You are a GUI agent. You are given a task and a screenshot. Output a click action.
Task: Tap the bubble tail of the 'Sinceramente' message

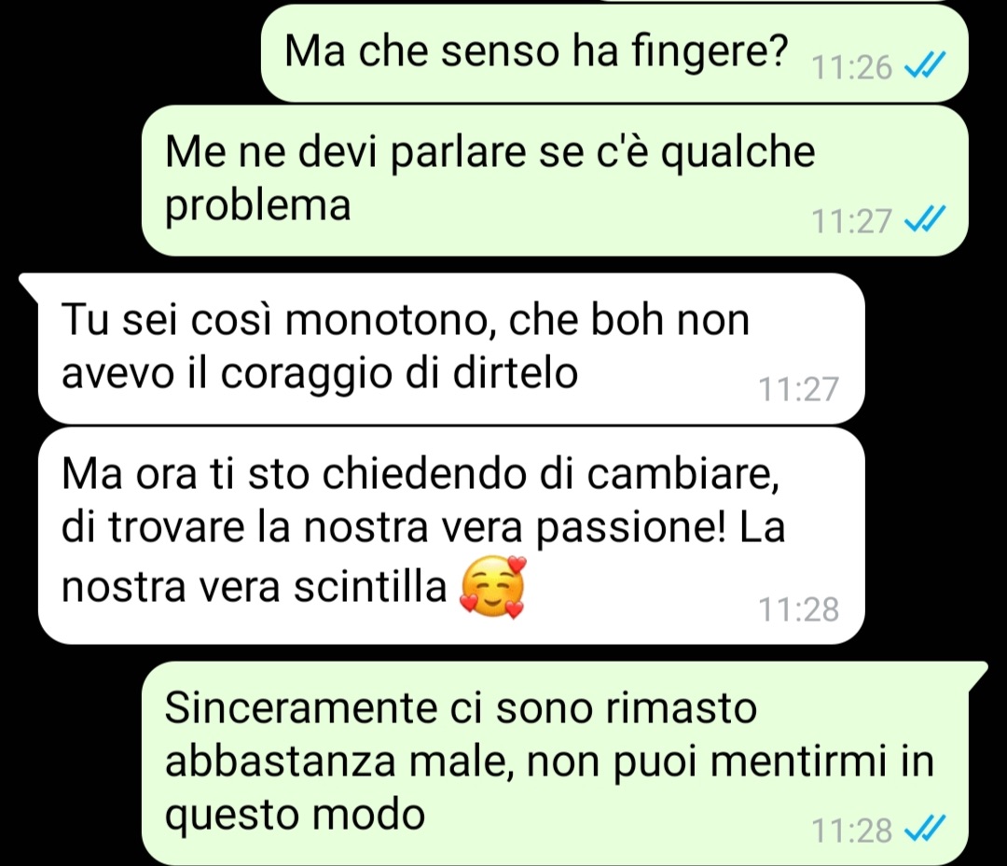[977, 674]
